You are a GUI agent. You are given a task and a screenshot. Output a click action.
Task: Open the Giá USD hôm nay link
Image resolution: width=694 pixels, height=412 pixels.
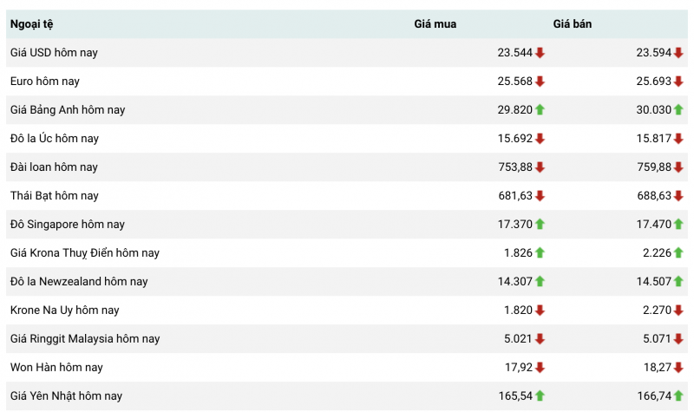pyautogui.click(x=54, y=53)
